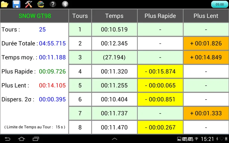Tap the second email notification icon
This screenshot has width=229, height=143.
[x=191, y=139]
